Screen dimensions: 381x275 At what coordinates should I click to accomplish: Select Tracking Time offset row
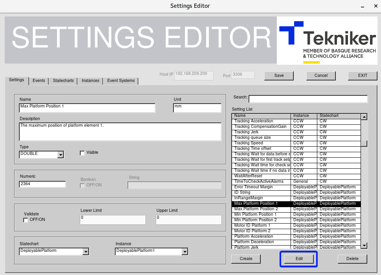pyautogui.click(x=296, y=149)
